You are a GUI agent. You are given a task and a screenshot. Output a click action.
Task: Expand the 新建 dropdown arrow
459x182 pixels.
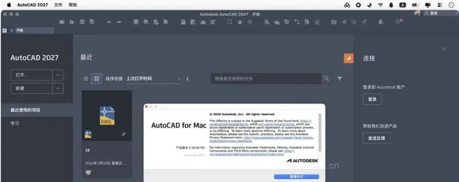pyautogui.click(x=58, y=88)
